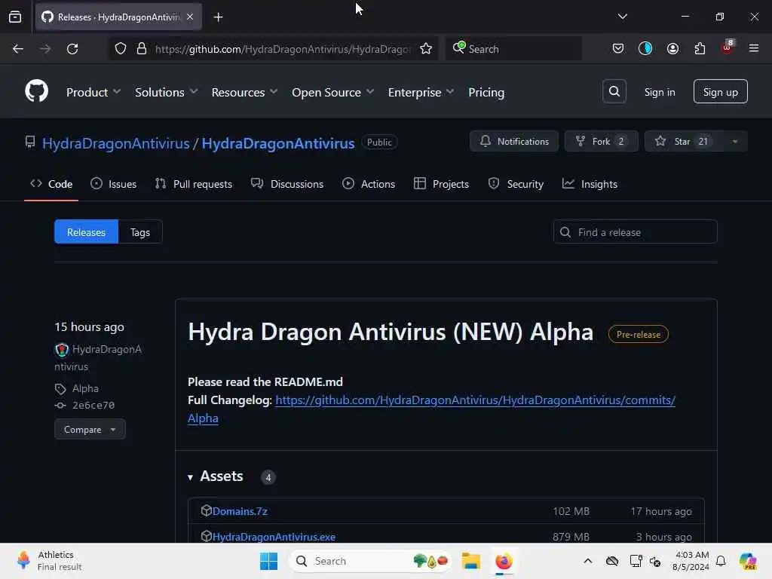The height and width of the screenshot is (579, 772).
Task: Expand the Enterprise menu
Action: [421, 92]
